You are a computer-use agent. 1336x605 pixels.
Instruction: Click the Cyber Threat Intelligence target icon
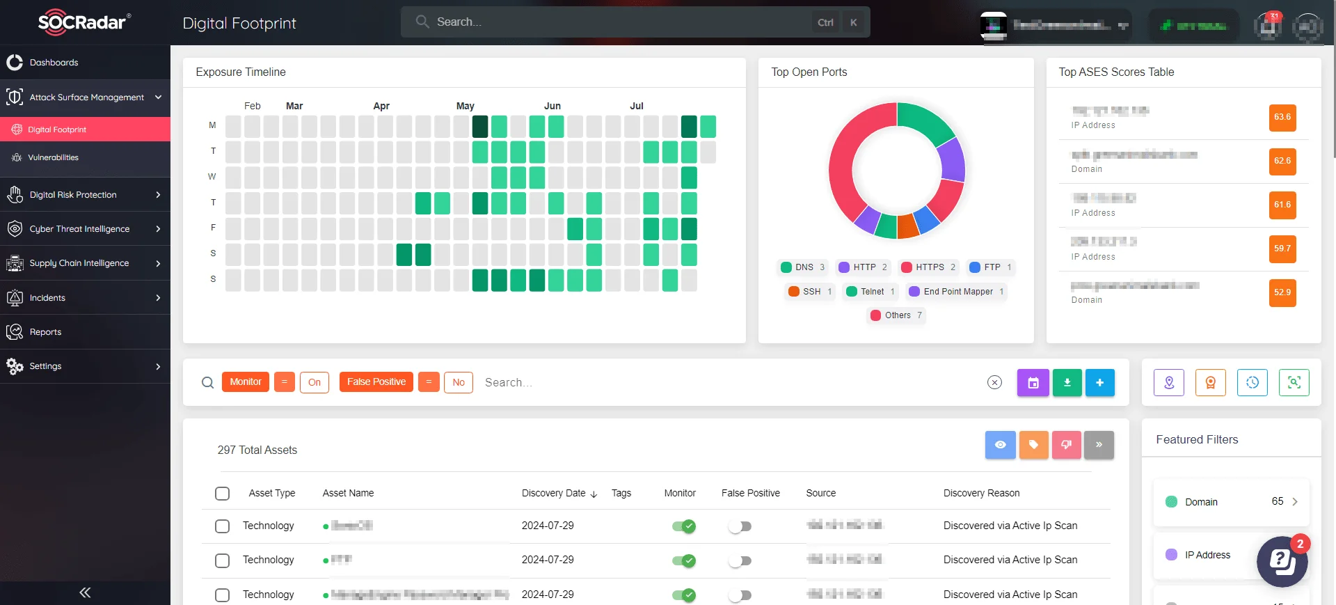15,229
